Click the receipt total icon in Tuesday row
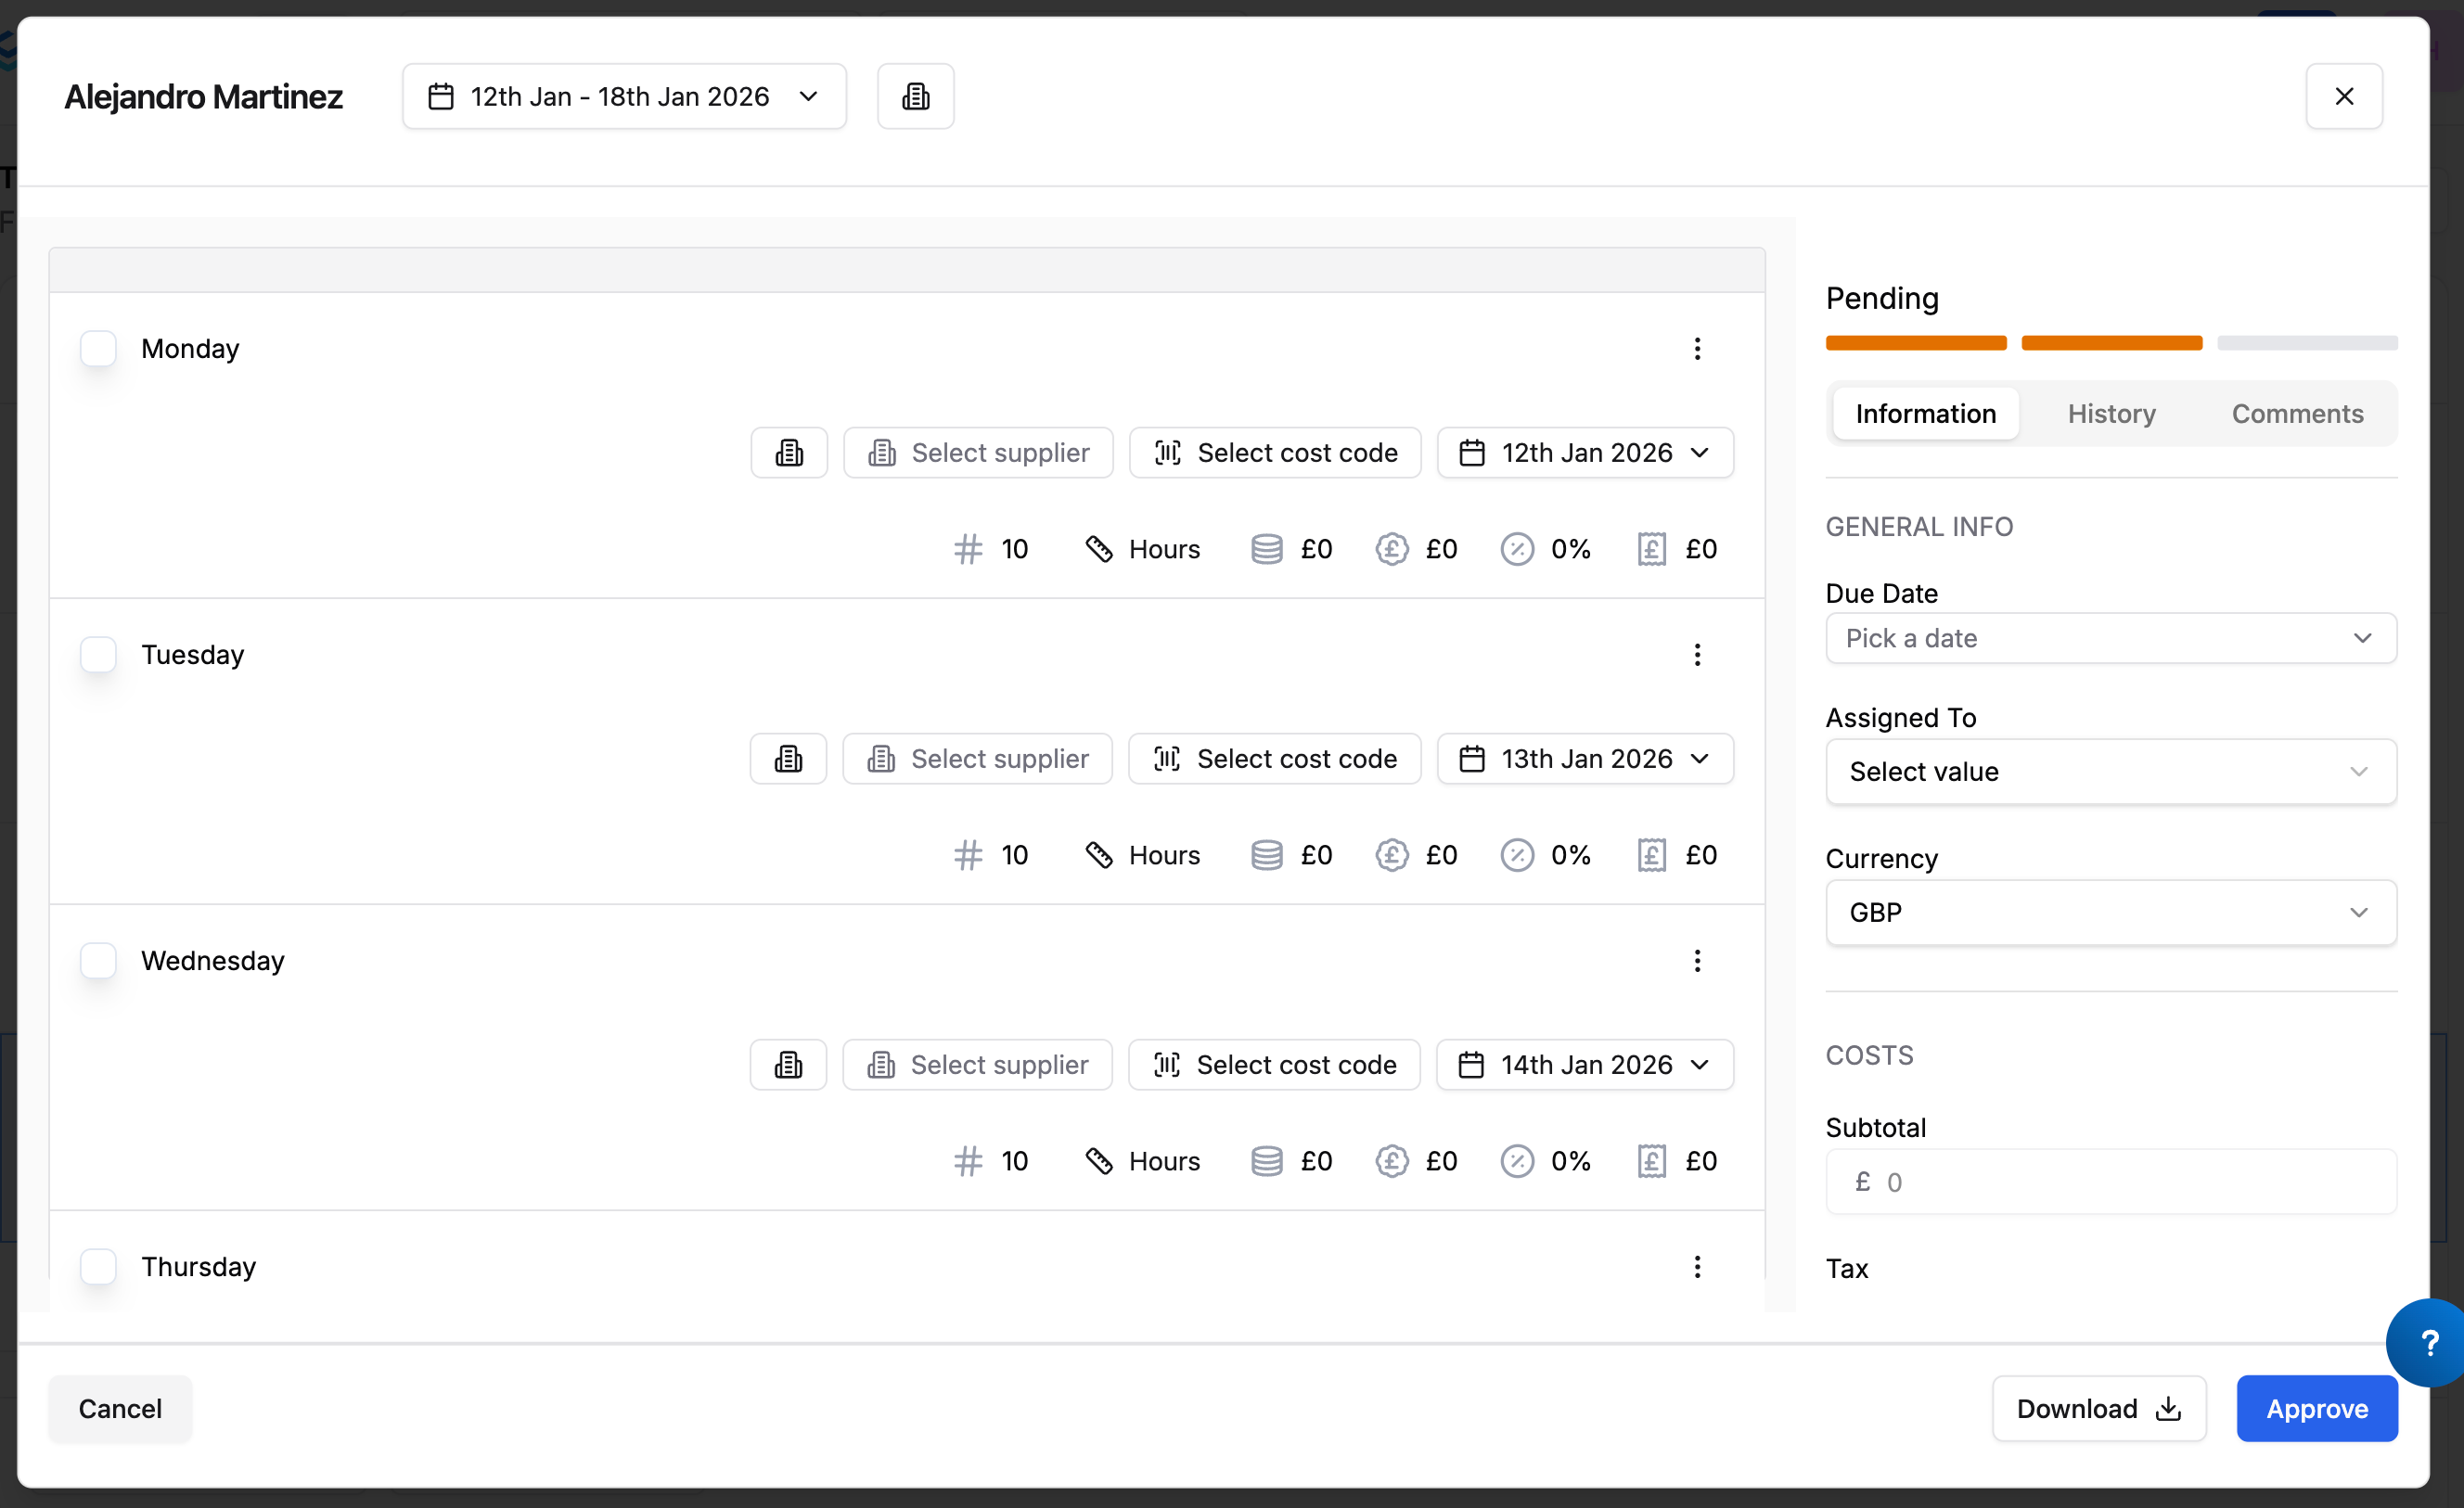The width and height of the screenshot is (2464, 1508). click(1652, 855)
